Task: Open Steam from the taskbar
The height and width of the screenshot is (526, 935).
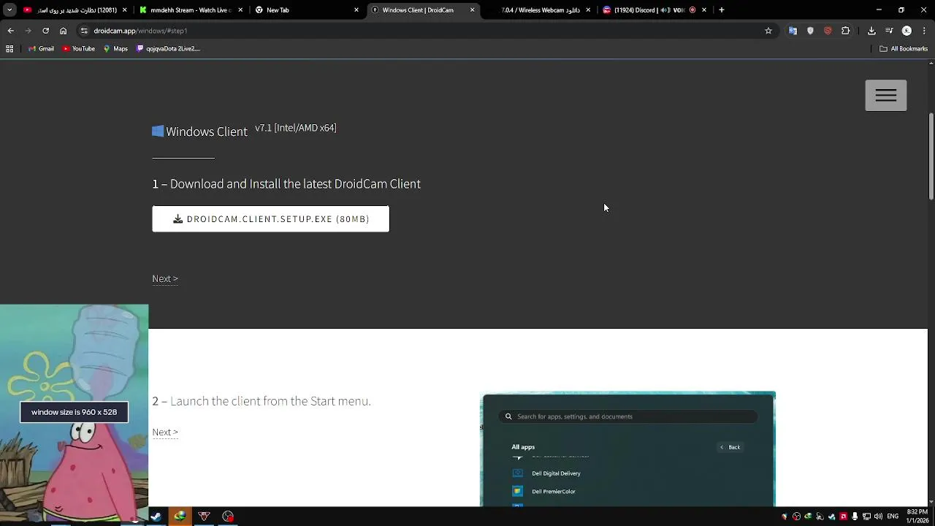Action: pyautogui.click(x=156, y=517)
